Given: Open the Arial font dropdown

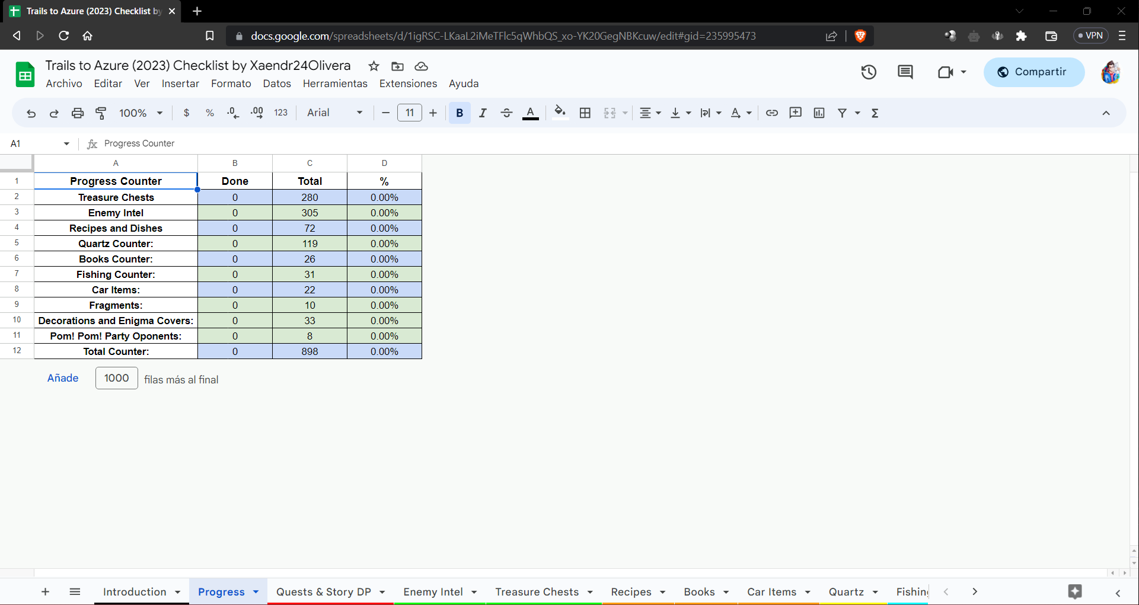Looking at the screenshot, I should (x=335, y=113).
